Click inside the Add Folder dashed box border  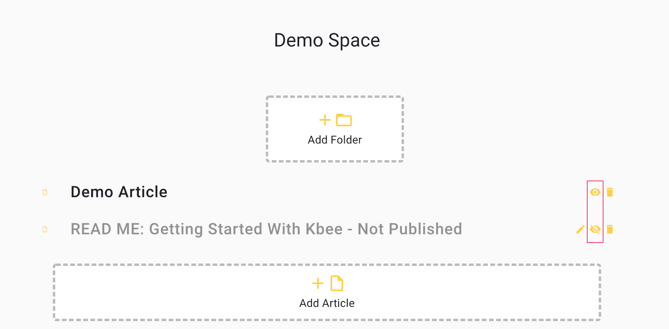pos(335,129)
